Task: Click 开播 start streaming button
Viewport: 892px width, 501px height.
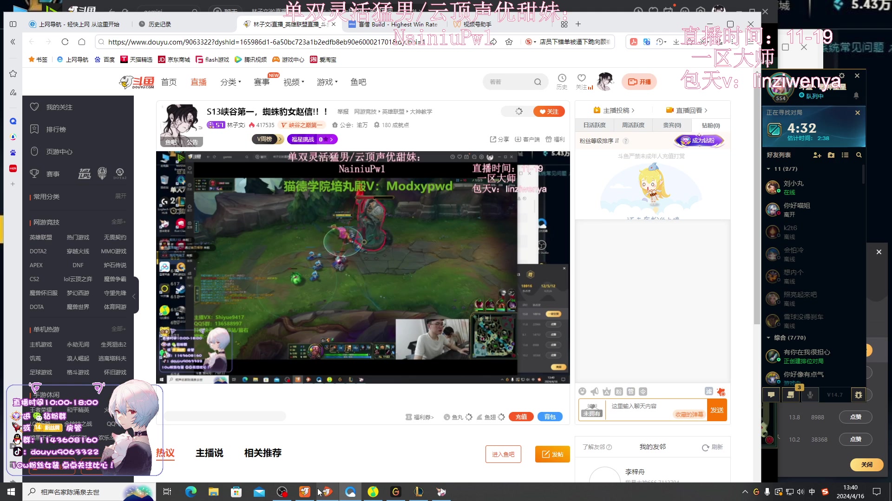Action: click(x=639, y=82)
